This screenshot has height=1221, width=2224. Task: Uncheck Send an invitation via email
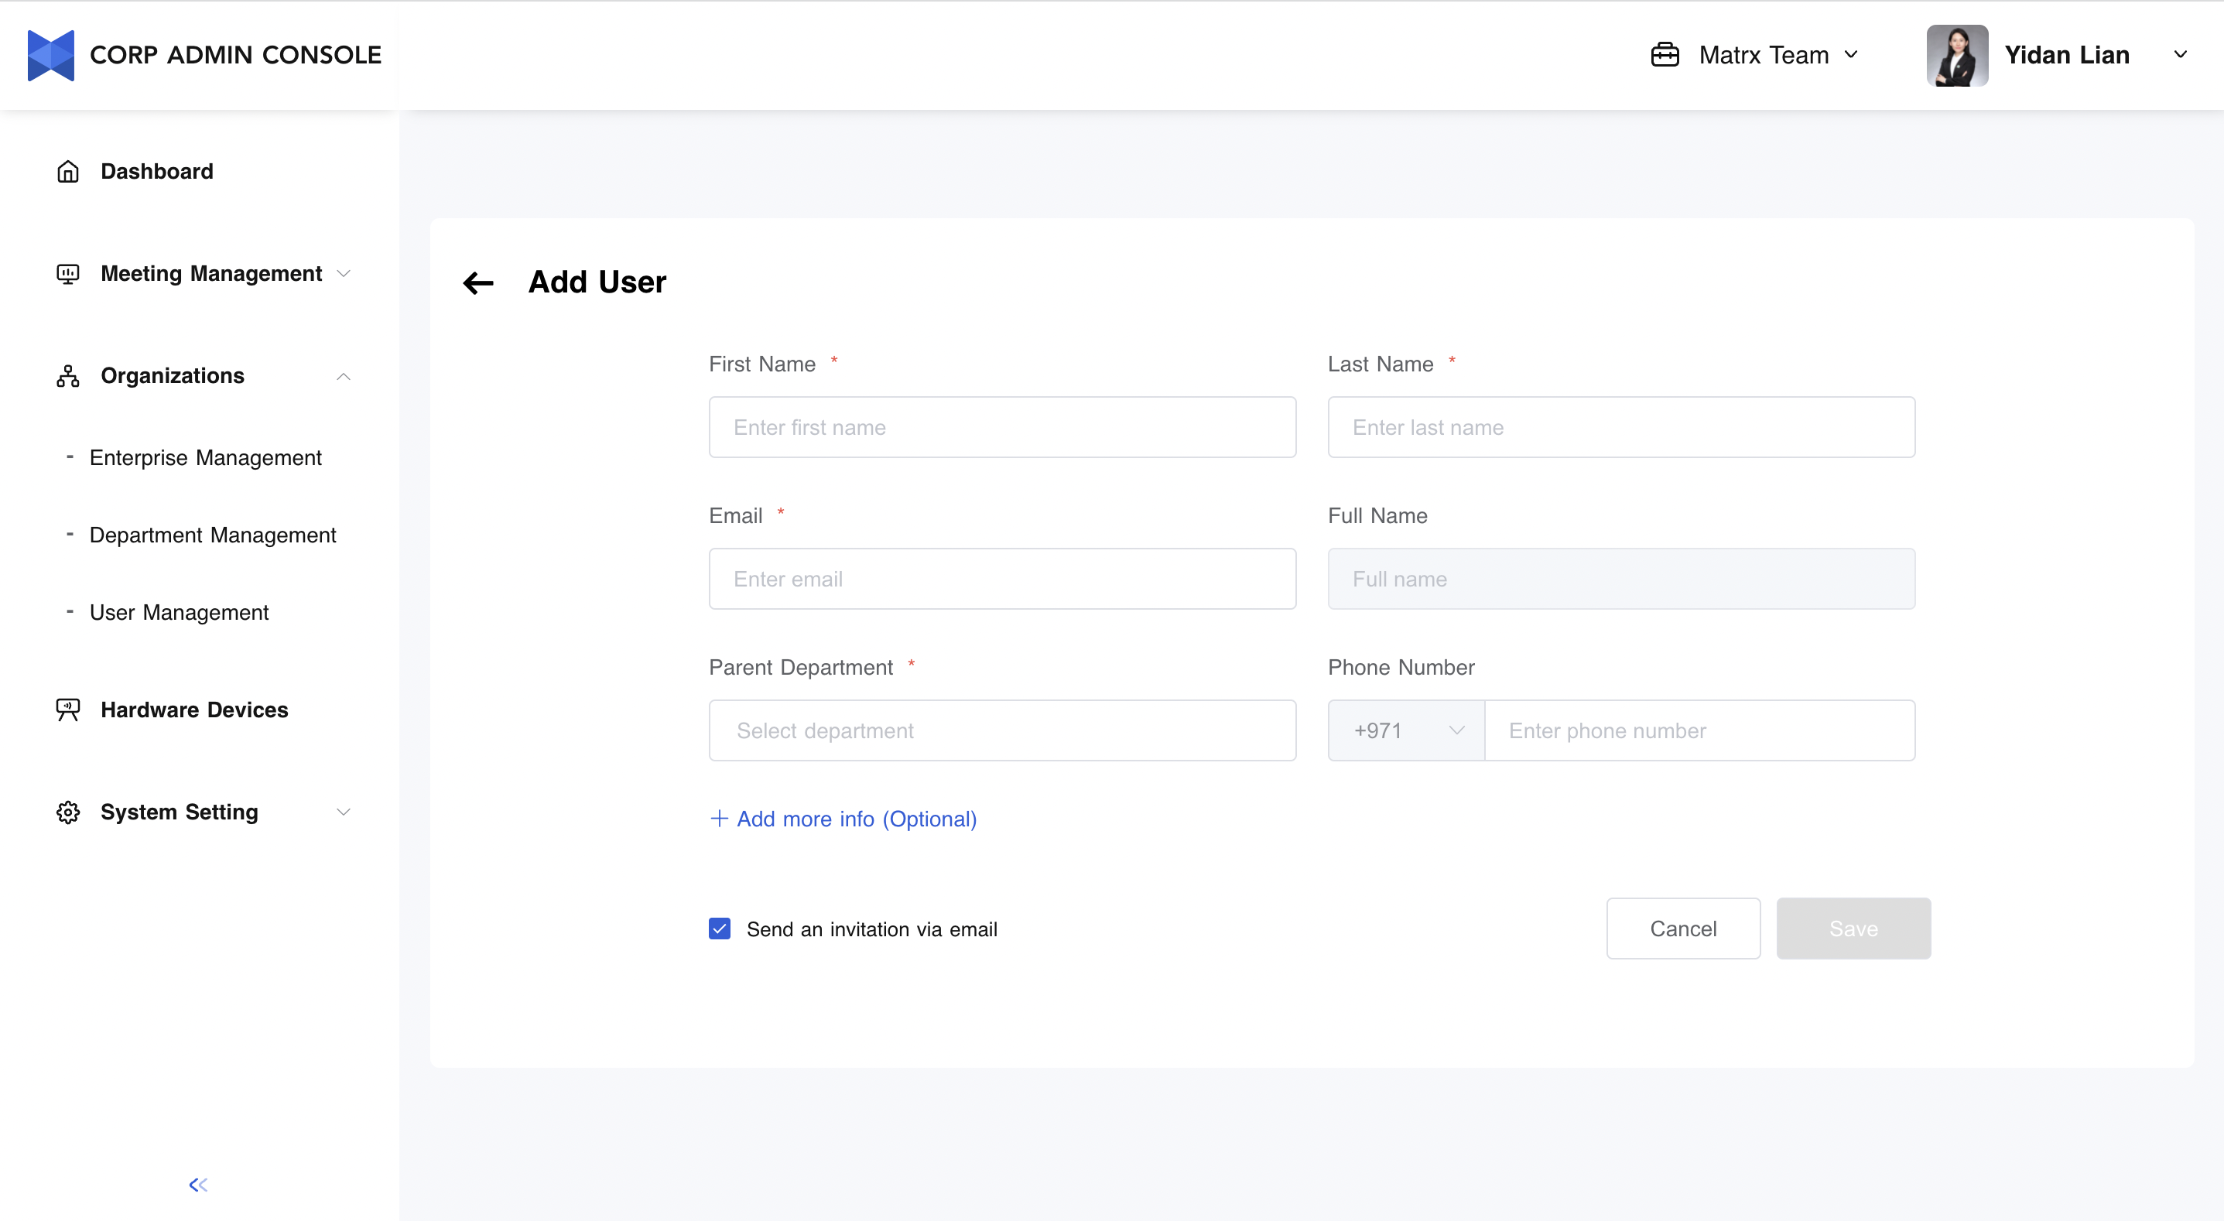(719, 929)
